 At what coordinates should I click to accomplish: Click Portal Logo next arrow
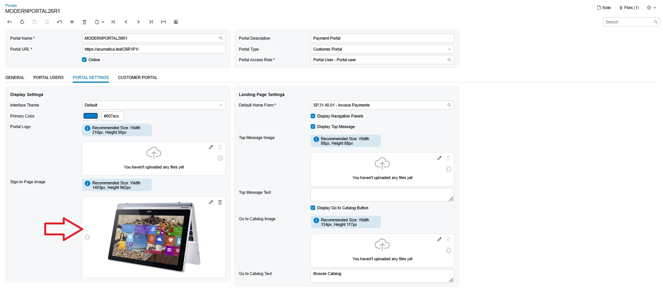220,158
